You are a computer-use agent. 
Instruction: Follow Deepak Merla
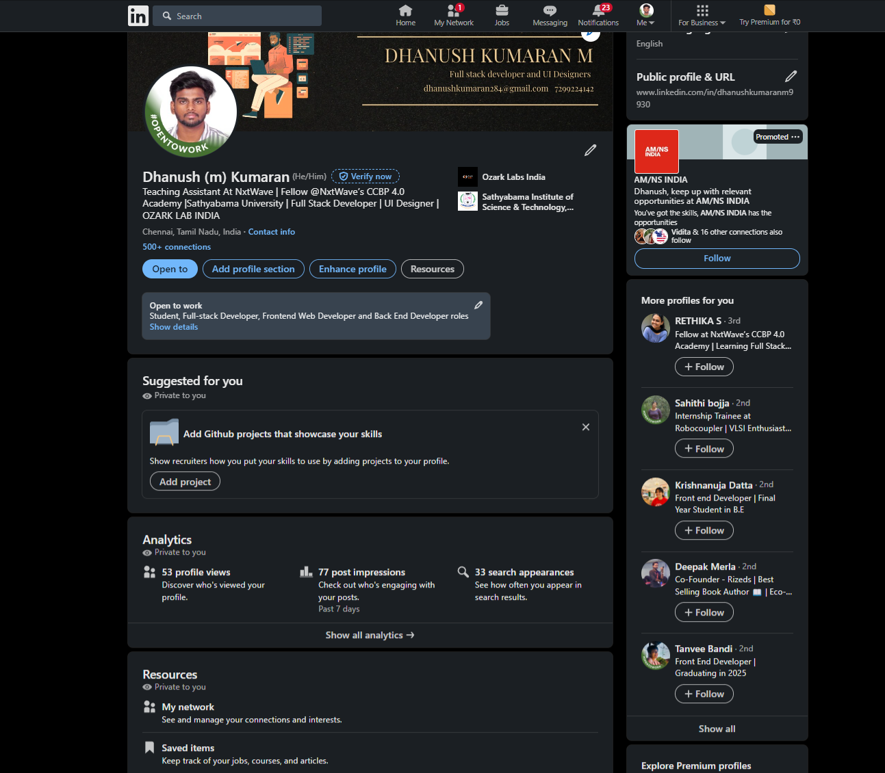[704, 612]
